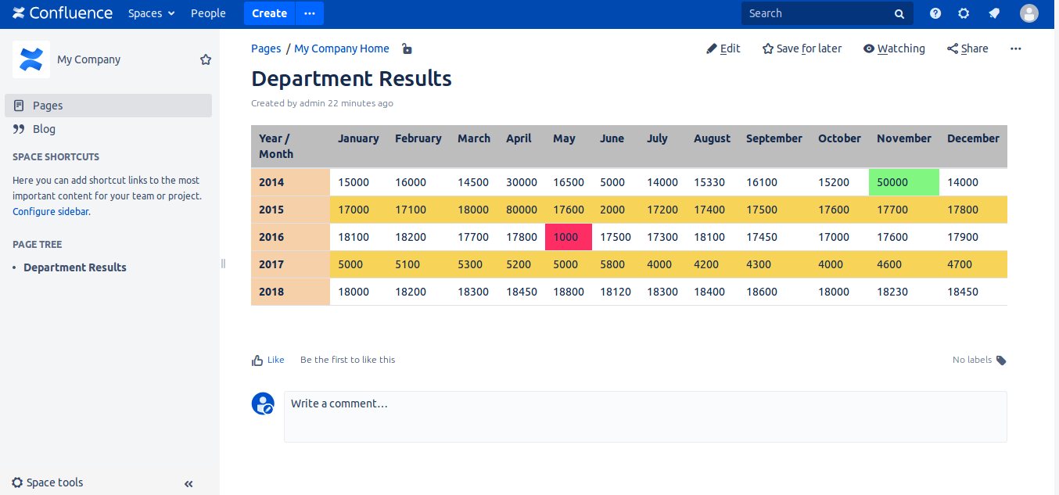Open the more options next to Create
1059x495 pixels.
[310, 13]
